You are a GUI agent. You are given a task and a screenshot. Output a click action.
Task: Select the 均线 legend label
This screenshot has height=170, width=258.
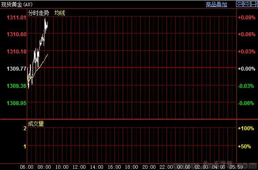(x=60, y=13)
